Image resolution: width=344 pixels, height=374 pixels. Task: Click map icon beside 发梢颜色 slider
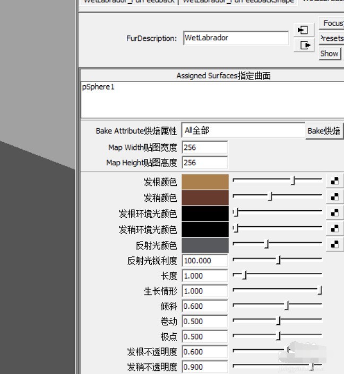(x=334, y=197)
